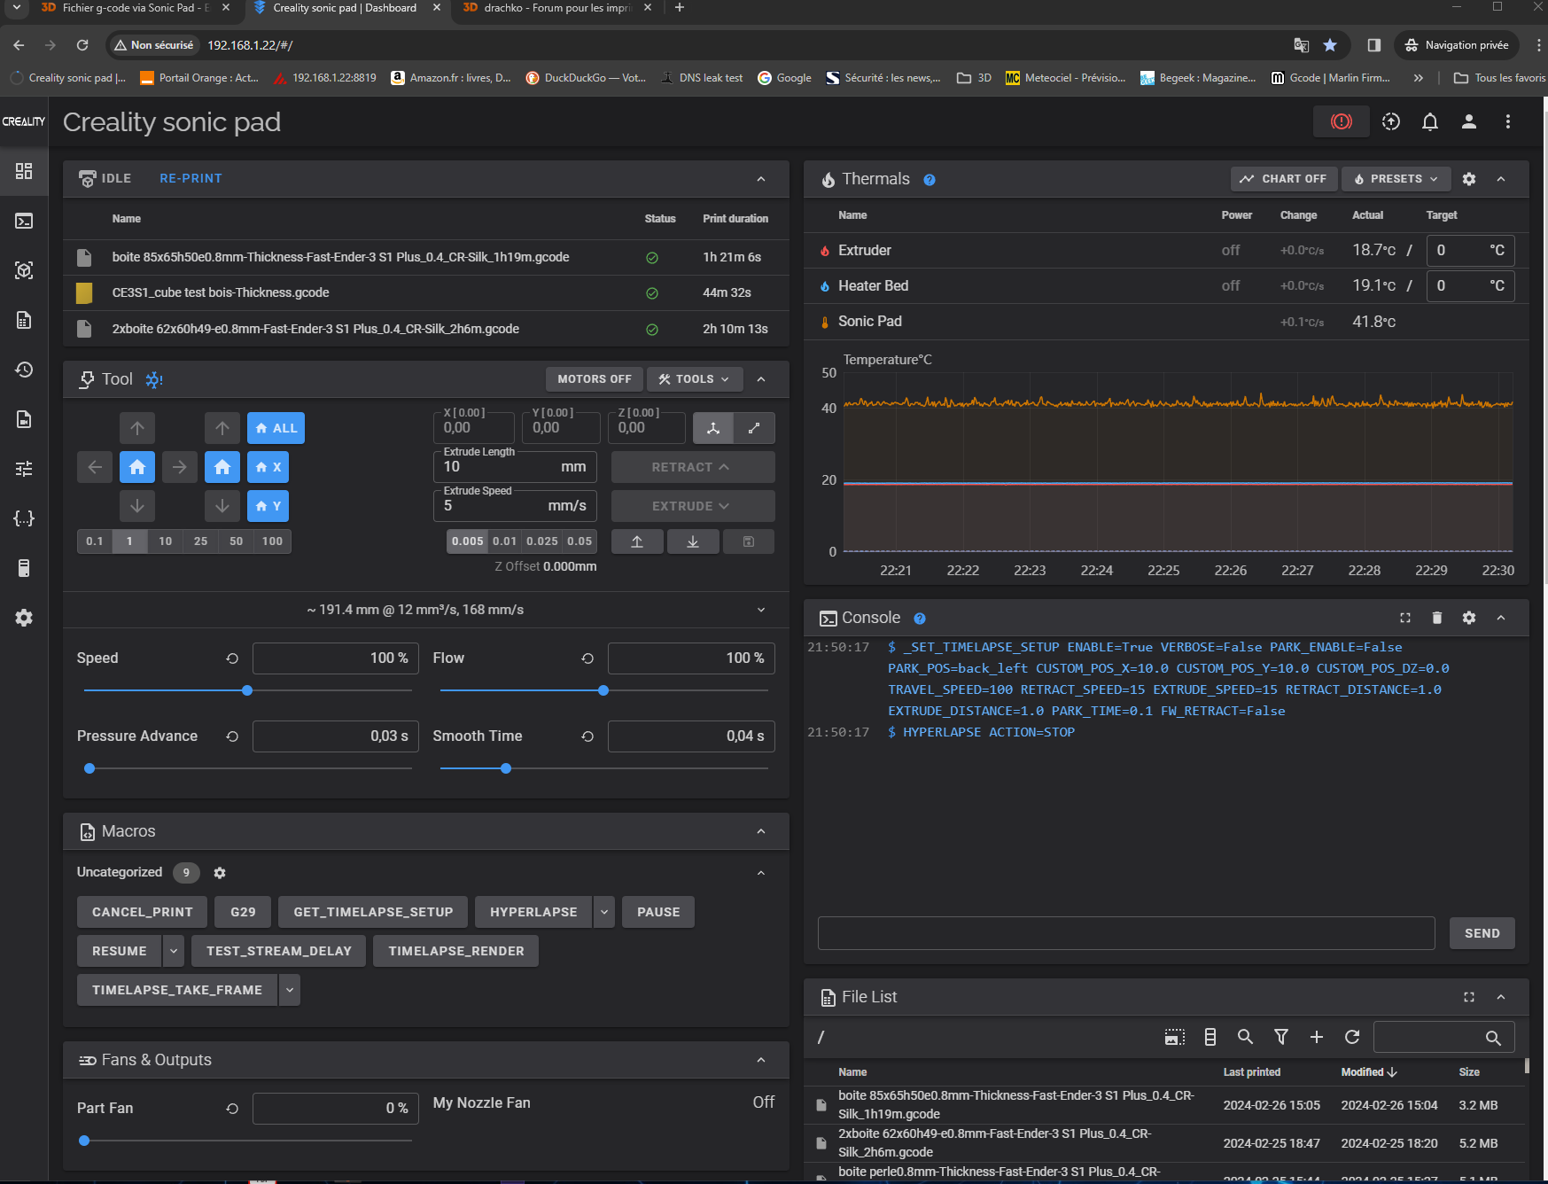1548x1184 pixels.
Task: Open the Tools dropdown menu
Action: pyautogui.click(x=694, y=379)
